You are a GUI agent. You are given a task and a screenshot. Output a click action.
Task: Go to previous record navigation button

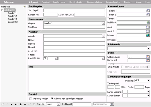(7, 104)
